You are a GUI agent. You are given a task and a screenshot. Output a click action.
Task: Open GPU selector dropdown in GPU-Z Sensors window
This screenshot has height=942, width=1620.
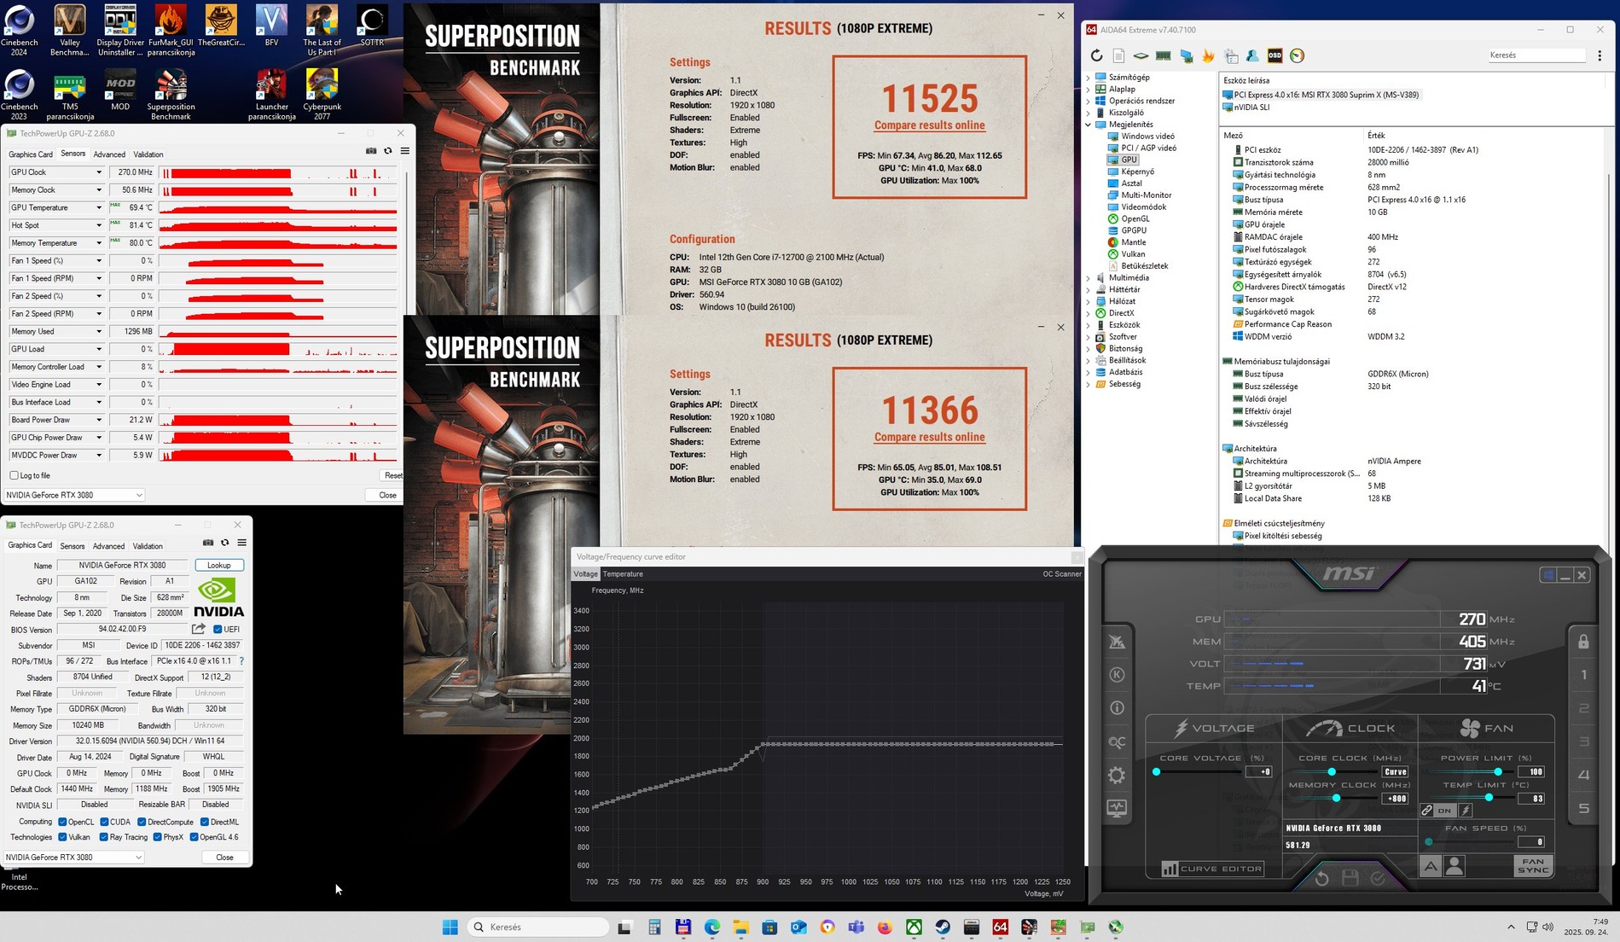[74, 495]
